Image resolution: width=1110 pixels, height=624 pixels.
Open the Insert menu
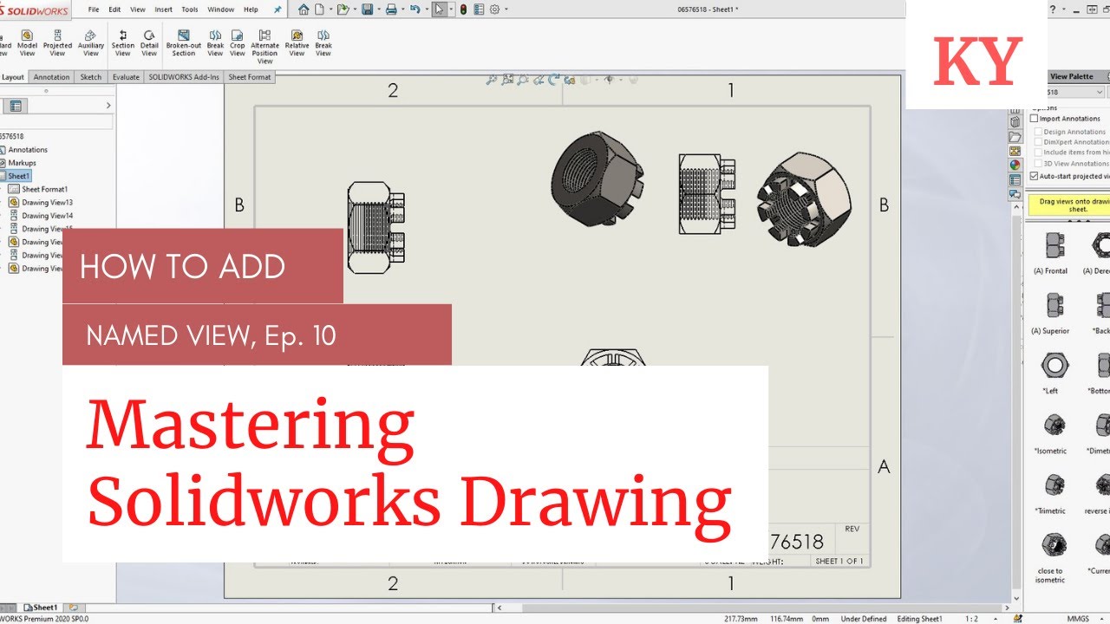click(163, 10)
